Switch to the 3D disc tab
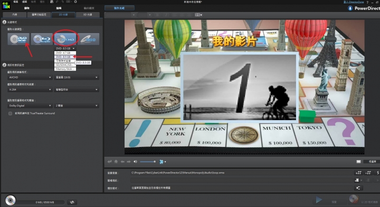This screenshot has height=207, width=380. (x=88, y=15)
